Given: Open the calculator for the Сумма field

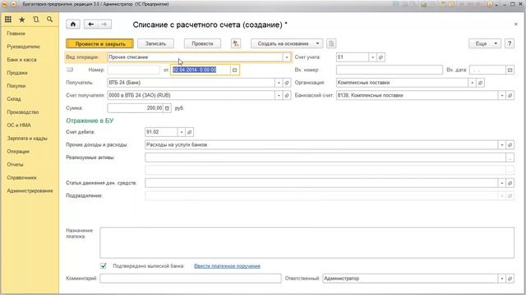Looking at the screenshot, I should (167, 108).
